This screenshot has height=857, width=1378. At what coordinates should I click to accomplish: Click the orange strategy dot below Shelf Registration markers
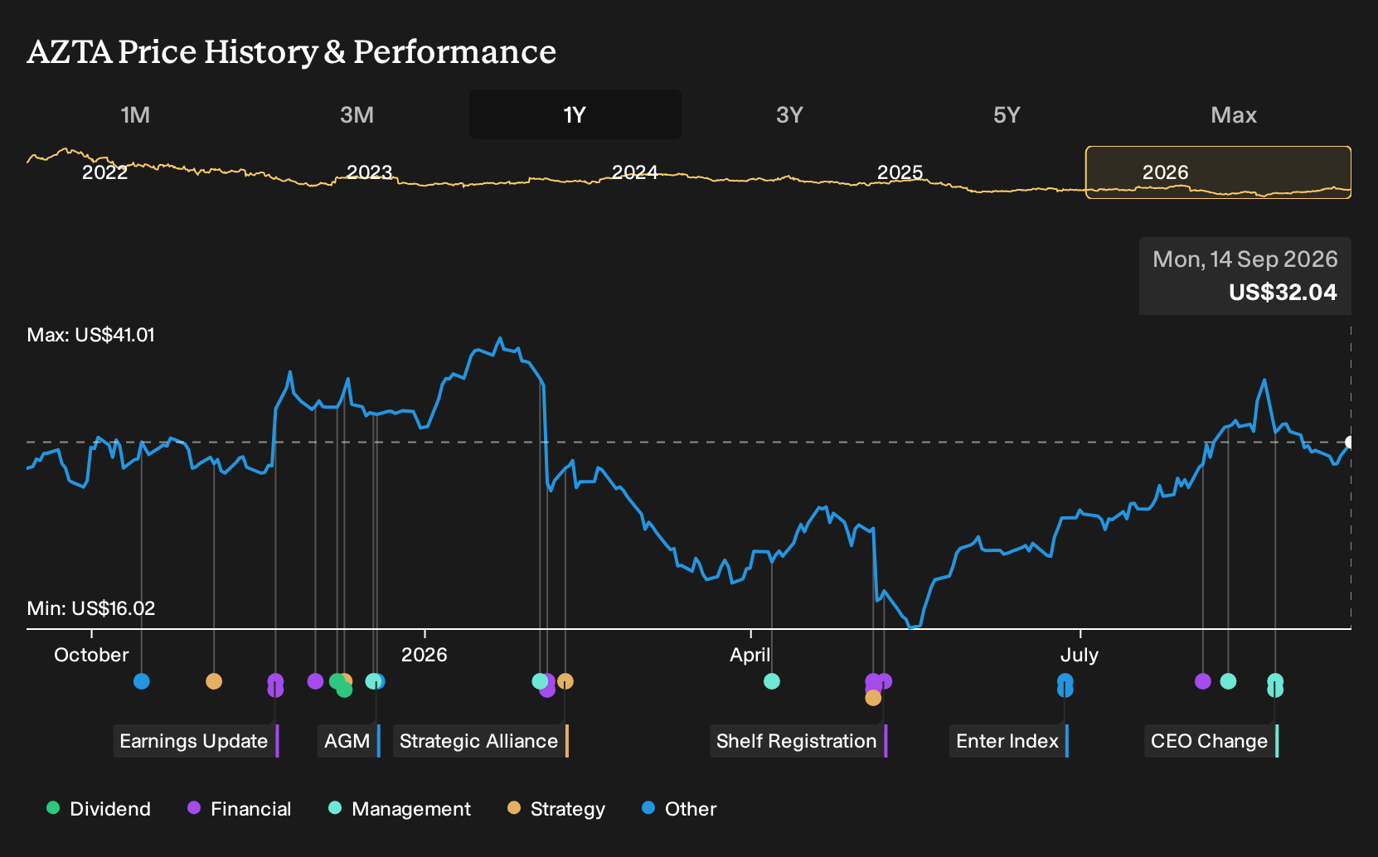[x=873, y=698]
